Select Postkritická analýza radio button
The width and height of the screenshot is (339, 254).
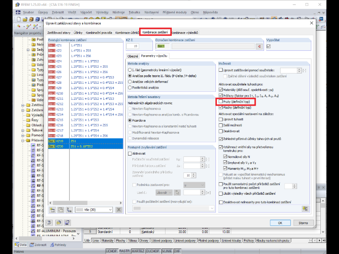130,87
